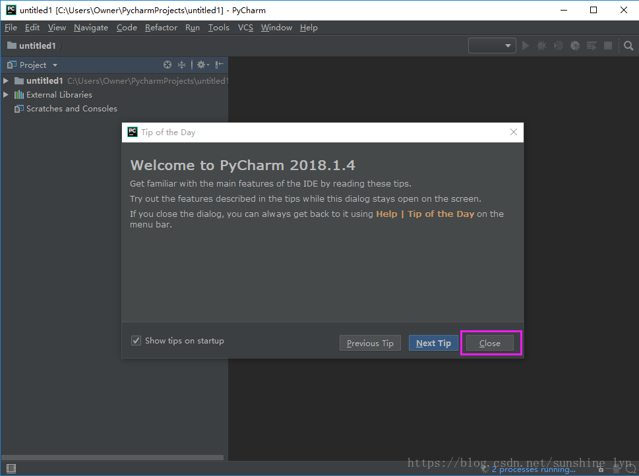
Task: Click the tool windows icon in bottom-left corner
Action: pyautogui.click(x=11, y=467)
